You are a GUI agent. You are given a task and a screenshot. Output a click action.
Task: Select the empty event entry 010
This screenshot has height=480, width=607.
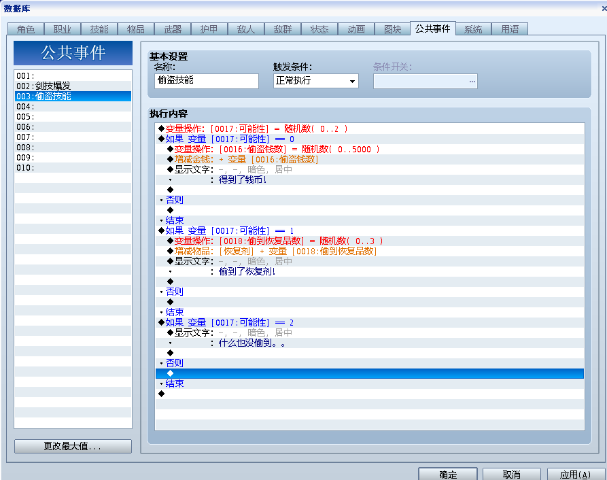[73, 168]
